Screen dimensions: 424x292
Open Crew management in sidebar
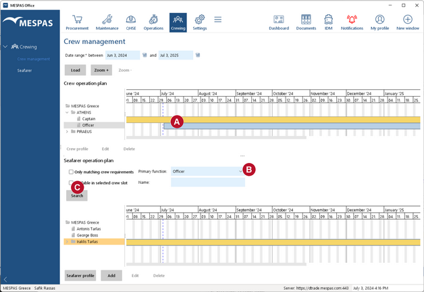click(34, 59)
